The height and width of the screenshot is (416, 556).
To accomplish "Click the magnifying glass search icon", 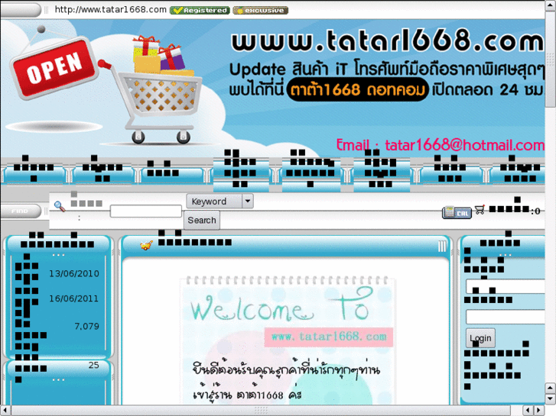I will [60, 206].
